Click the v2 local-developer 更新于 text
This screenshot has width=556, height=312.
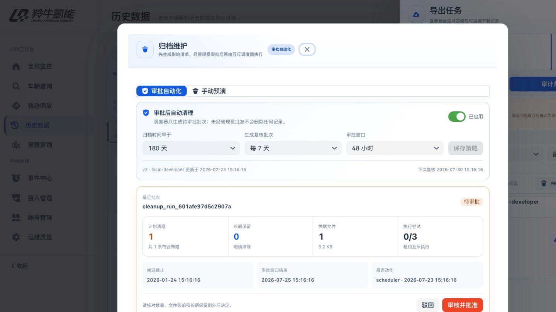point(194,169)
